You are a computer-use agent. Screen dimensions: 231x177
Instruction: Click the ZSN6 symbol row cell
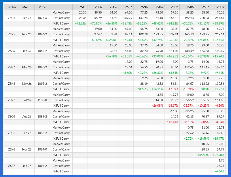coord(12,100)
